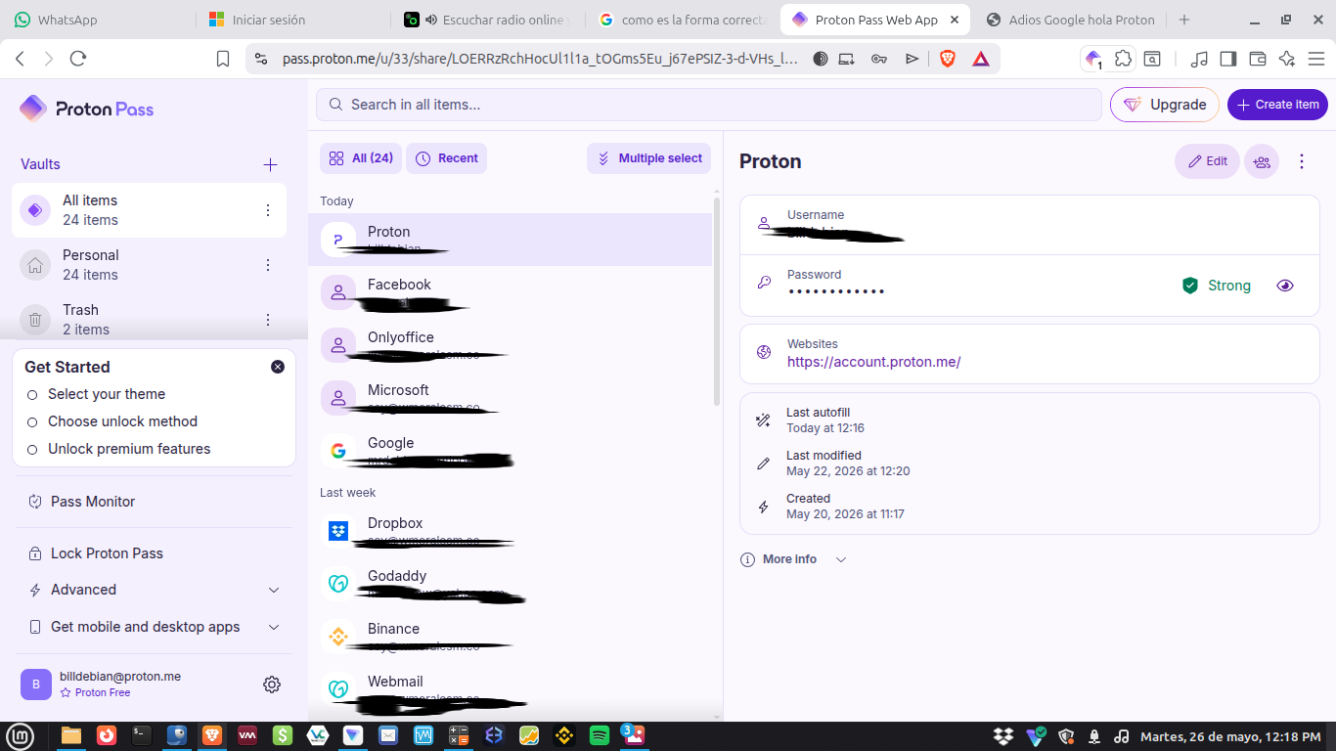Screen dimensions: 1336x751
Task: Open the Onlyoffice login item
Action: [510, 345]
